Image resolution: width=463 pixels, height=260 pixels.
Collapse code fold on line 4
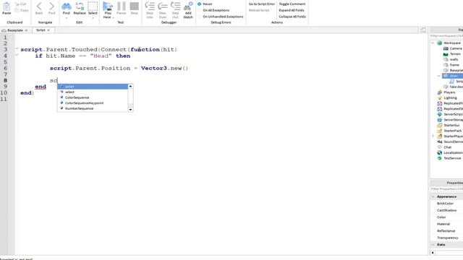(x=17, y=55)
